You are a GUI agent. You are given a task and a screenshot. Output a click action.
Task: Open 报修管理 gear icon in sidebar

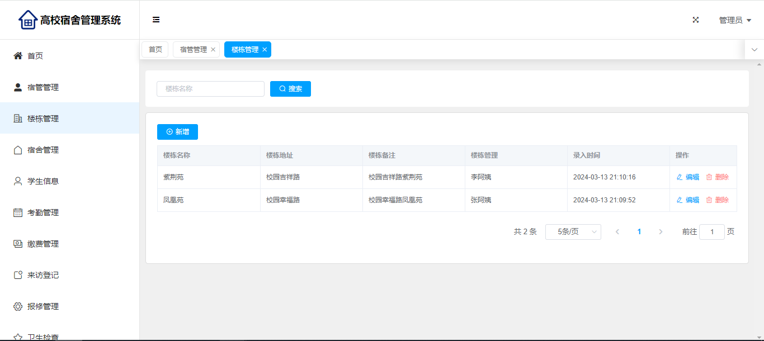(x=18, y=306)
